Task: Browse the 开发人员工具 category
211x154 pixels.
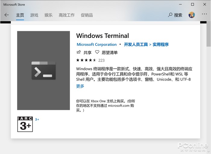Action: click(136, 45)
